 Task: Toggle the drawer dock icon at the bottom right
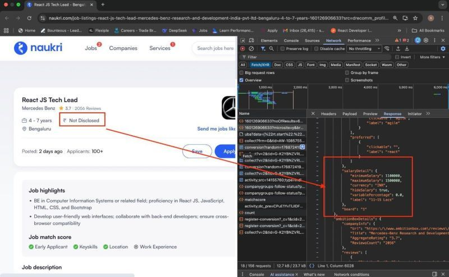(x=434, y=274)
